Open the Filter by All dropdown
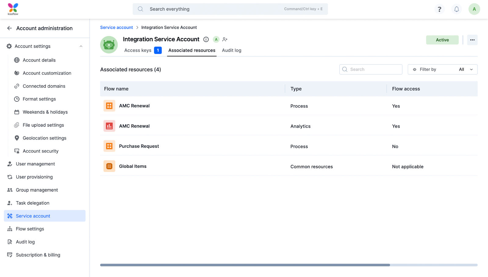Viewport: 488px width, 277px height. pyautogui.click(x=443, y=69)
